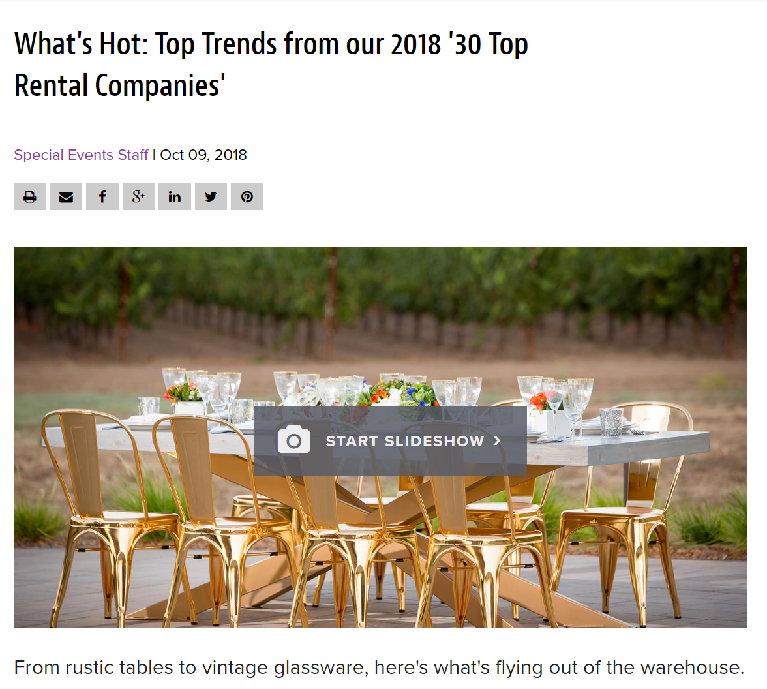Image resolution: width=767 pixels, height=689 pixels.
Task: Click the camera icon on the slideshow overlay
Action: pyautogui.click(x=293, y=441)
